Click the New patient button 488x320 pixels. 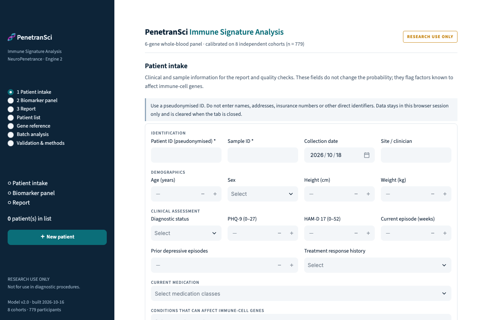57,237
